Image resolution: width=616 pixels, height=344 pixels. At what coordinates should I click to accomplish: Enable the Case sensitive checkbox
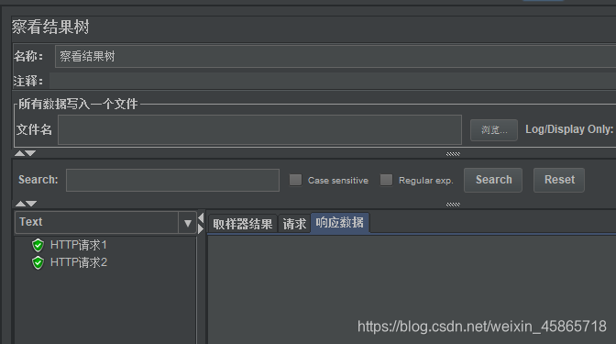click(x=295, y=180)
